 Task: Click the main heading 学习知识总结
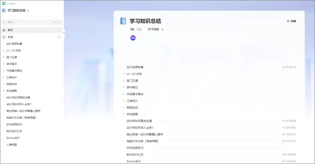pyautogui.click(x=145, y=21)
